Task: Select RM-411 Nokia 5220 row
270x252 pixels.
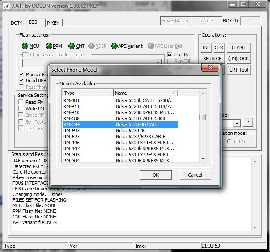Action: pyautogui.click(x=121, y=106)
